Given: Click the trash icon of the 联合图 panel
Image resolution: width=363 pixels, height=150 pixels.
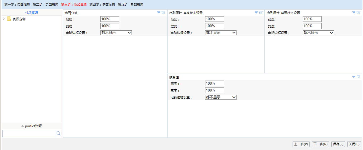Looking at the screenshot, I should click(358, 77).
